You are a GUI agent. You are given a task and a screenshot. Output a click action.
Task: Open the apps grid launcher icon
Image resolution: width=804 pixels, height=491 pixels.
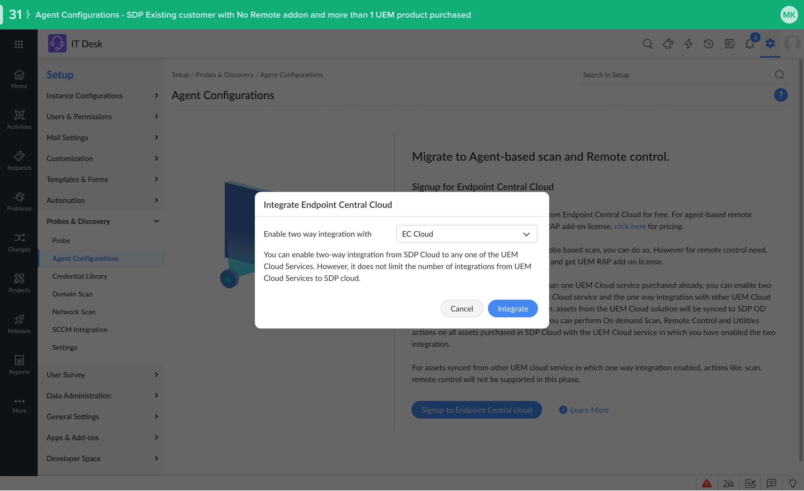pyautogui.click(x=19, y=44)
